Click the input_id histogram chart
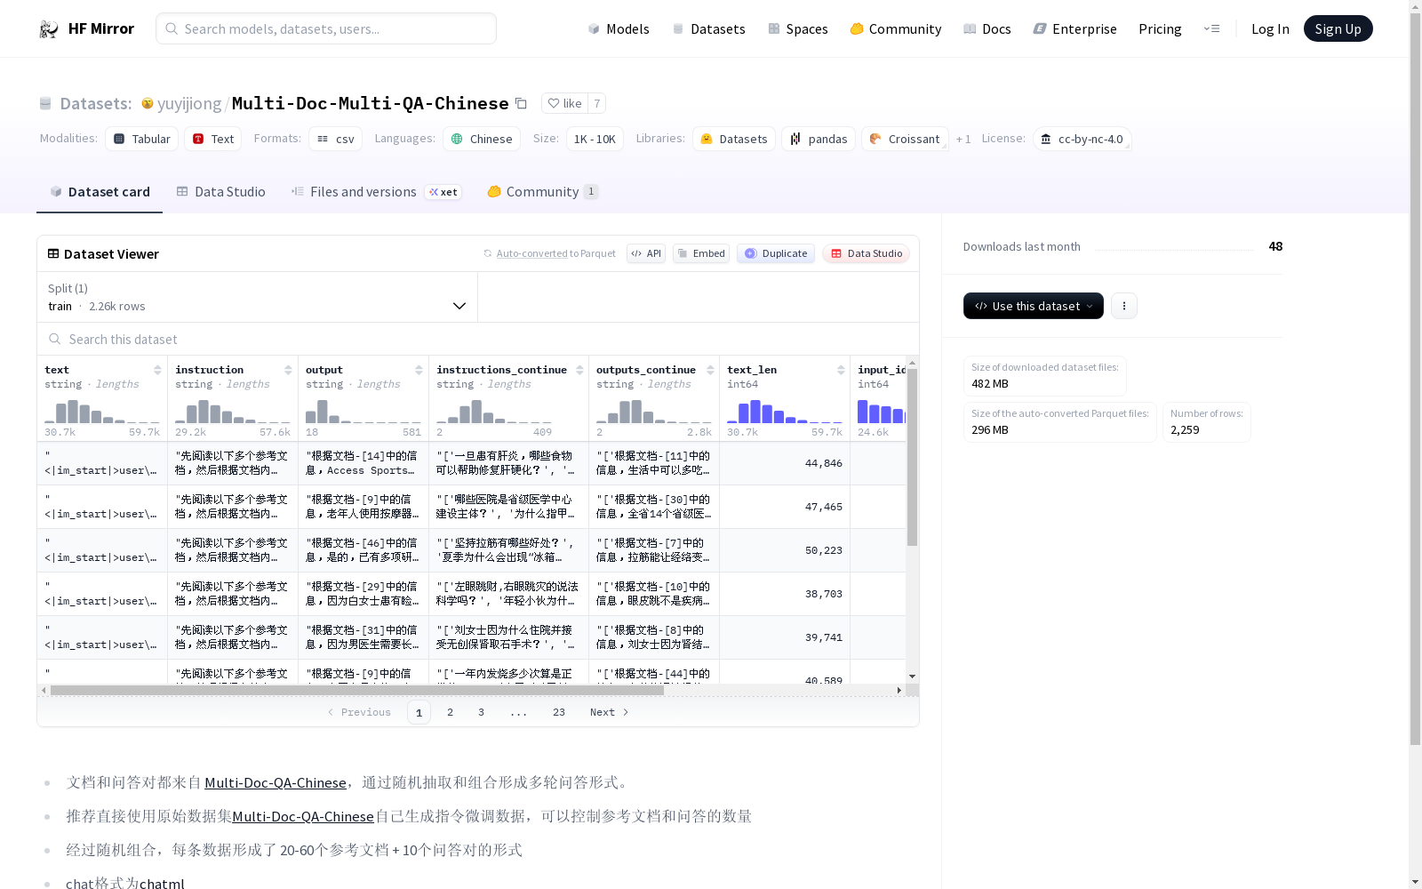Screen dimensions: 1422x889 (882, 411)
